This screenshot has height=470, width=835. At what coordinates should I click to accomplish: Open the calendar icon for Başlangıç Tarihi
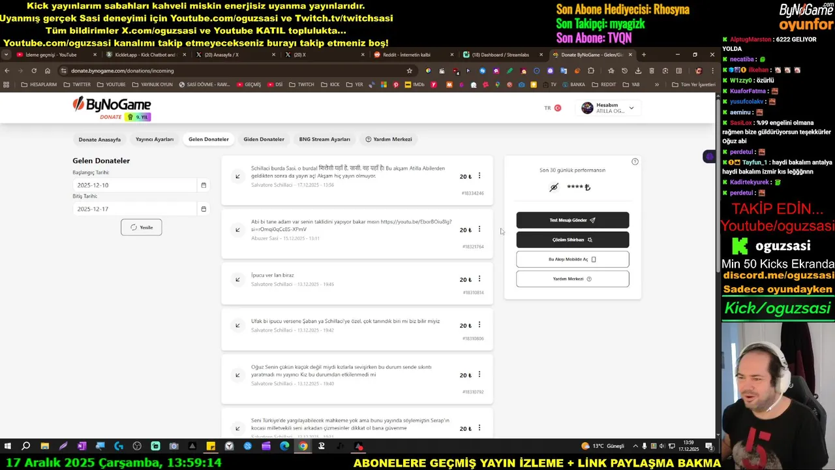click(x=204, y=185)
